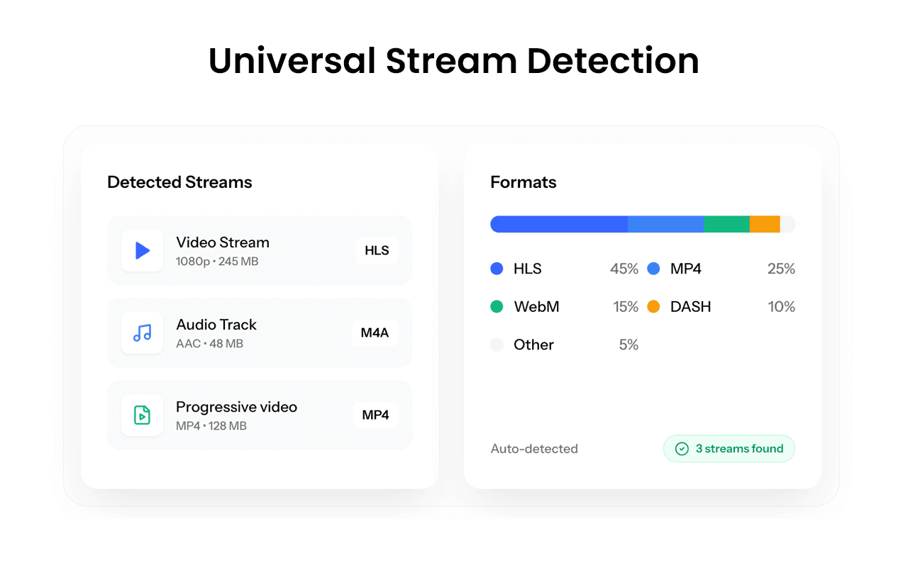
Task: Click the gray Other legend dot
Action: pos(497,344)
